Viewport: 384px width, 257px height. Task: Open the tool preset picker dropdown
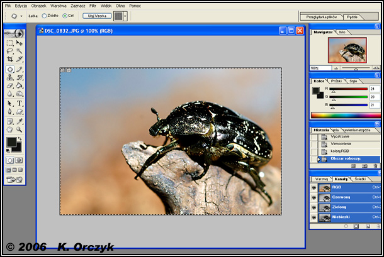[21, 16]
